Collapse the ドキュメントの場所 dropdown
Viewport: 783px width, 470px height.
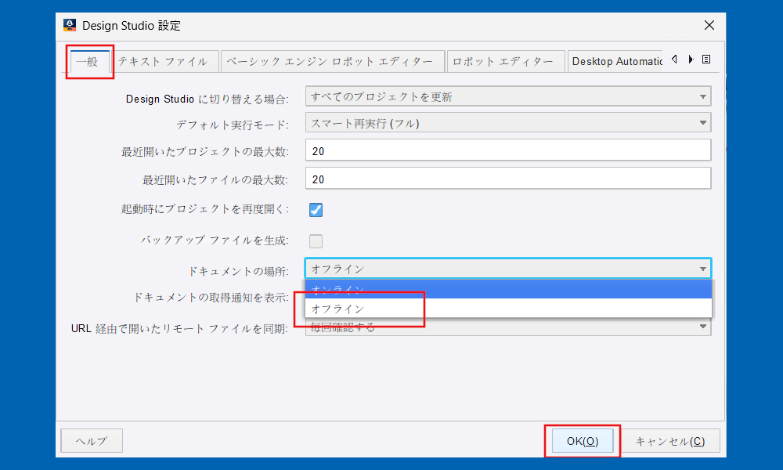coord(508,269)
